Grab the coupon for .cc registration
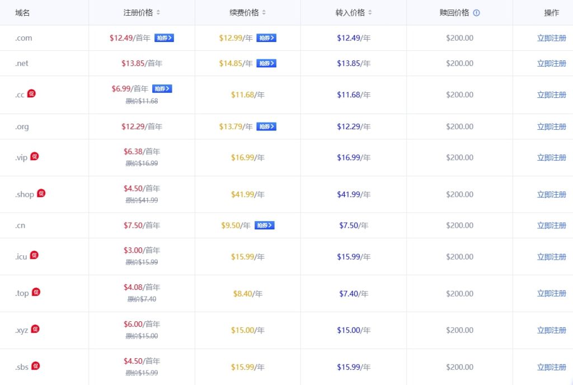Screen dimensions: 573x385 coord(162,88)
